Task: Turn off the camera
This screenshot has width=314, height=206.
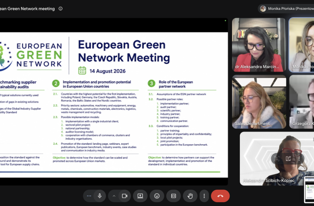Action: 125,196
